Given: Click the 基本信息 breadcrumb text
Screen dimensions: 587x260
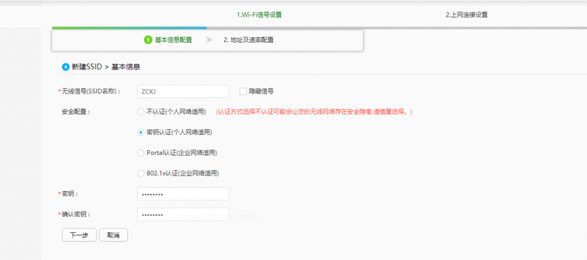Looking at the screenshot, I should (126, 67).
